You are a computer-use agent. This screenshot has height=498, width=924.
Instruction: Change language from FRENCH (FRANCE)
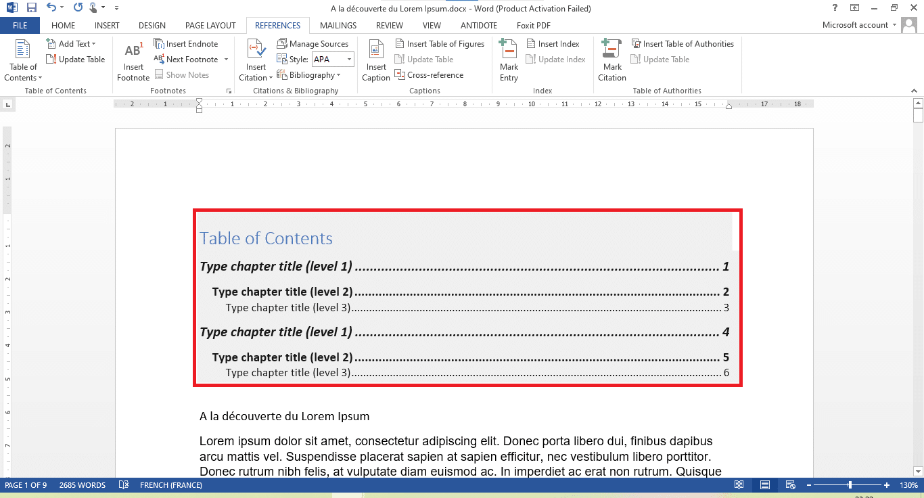tap(171, 485)
